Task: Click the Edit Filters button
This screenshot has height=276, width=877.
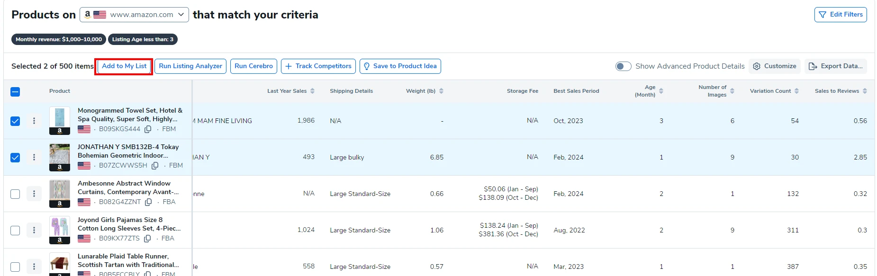Action: coord(841,15)
